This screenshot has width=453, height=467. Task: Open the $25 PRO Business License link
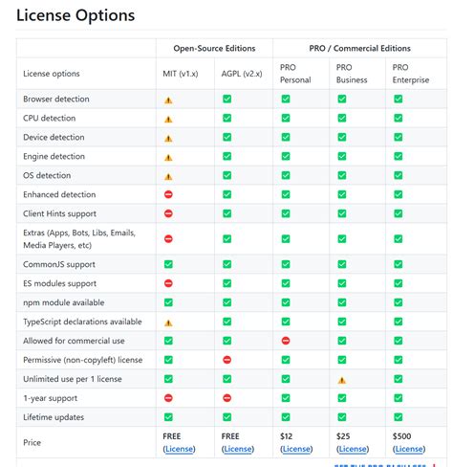point(353,449)
